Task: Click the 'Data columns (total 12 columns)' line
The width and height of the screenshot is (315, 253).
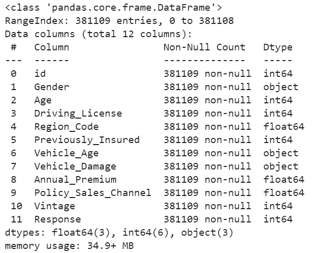Action: click(x=98, y=34)
